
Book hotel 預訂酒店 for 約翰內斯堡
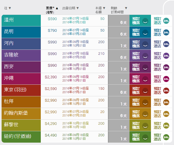tap(157, 114)
